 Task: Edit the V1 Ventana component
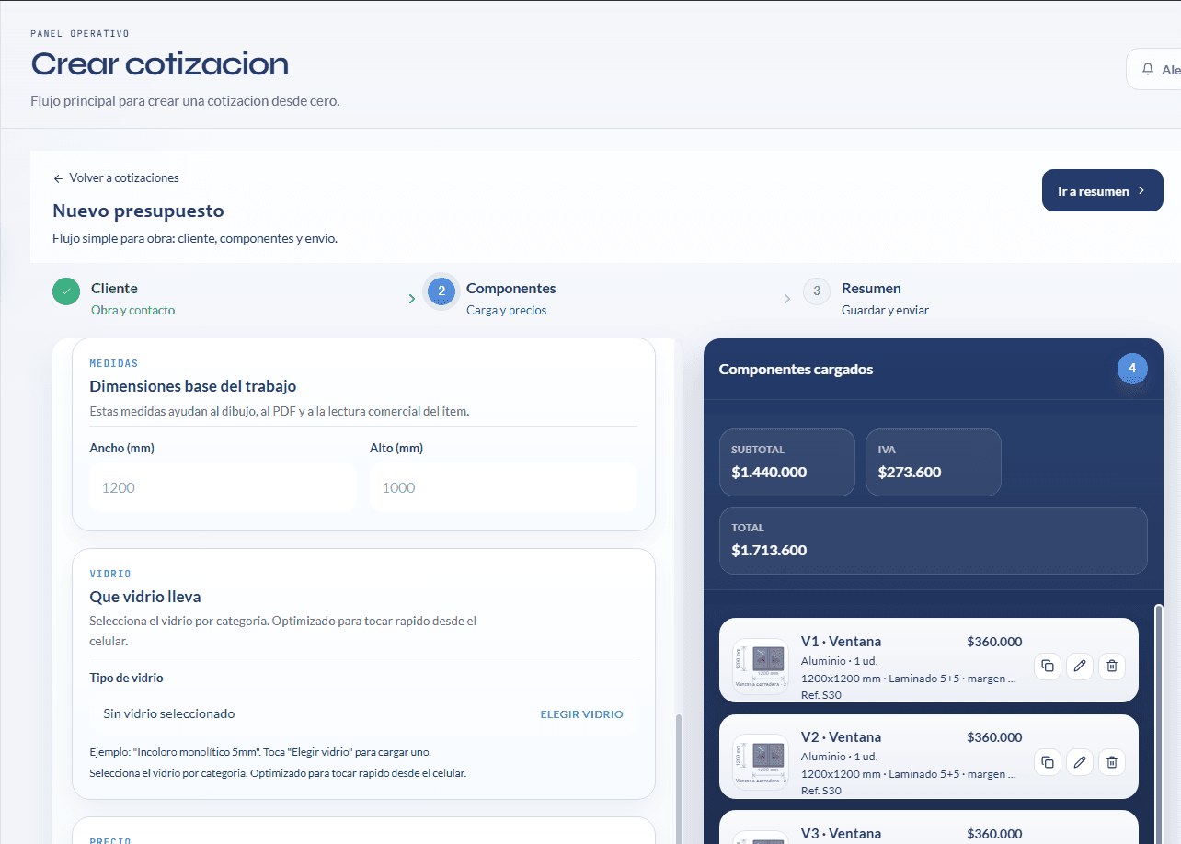coord(1080,667)
